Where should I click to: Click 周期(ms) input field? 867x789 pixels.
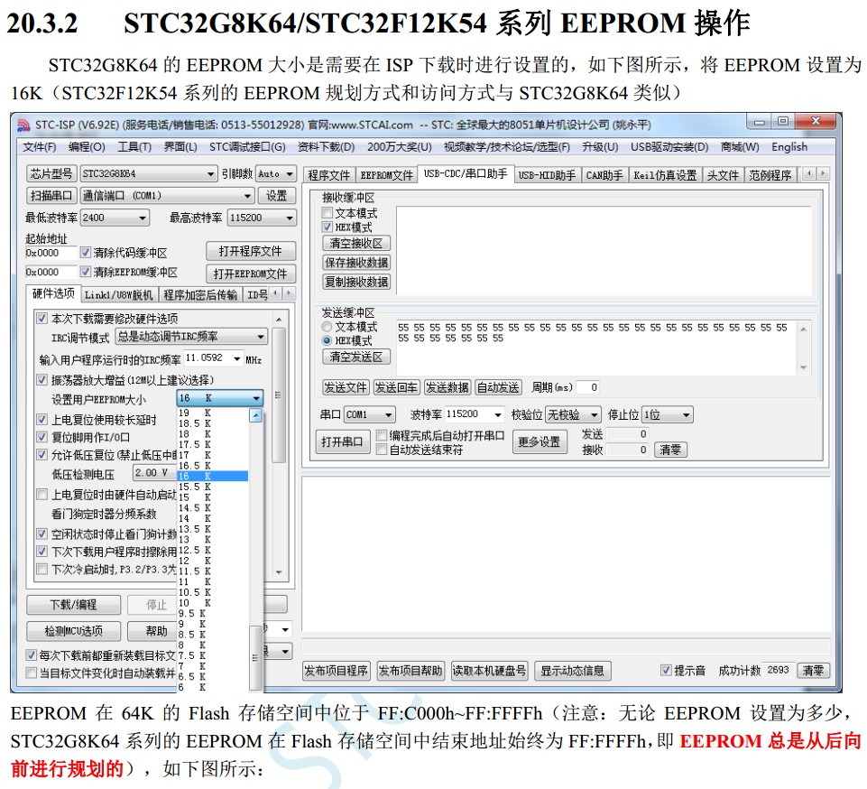[x=588, y=387]
